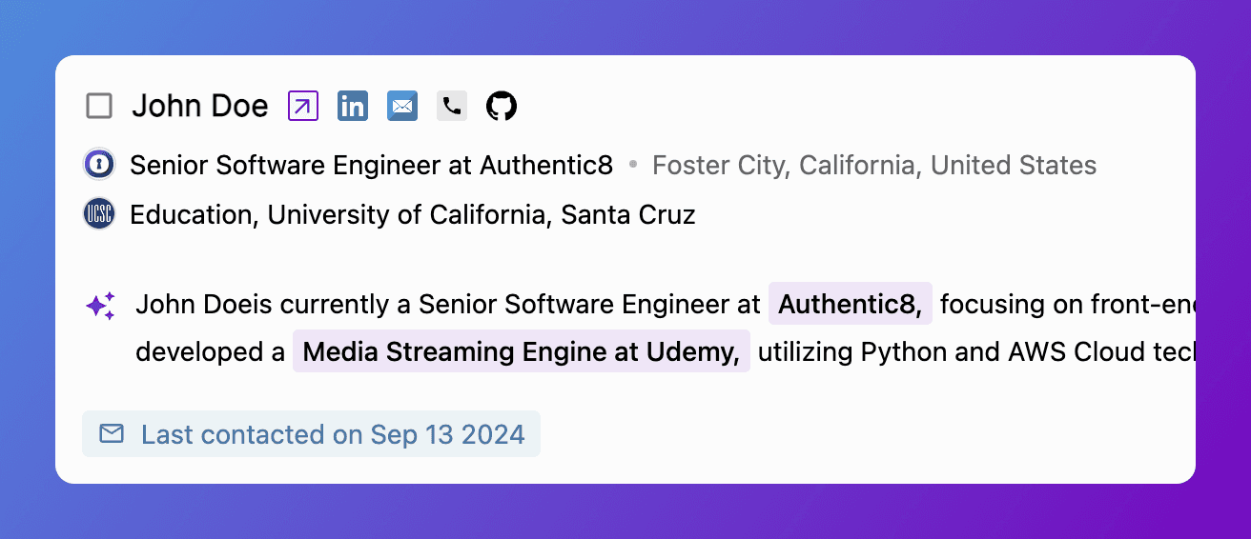Click the summary sentence starting with John Doeis currently

coord(448,306)
